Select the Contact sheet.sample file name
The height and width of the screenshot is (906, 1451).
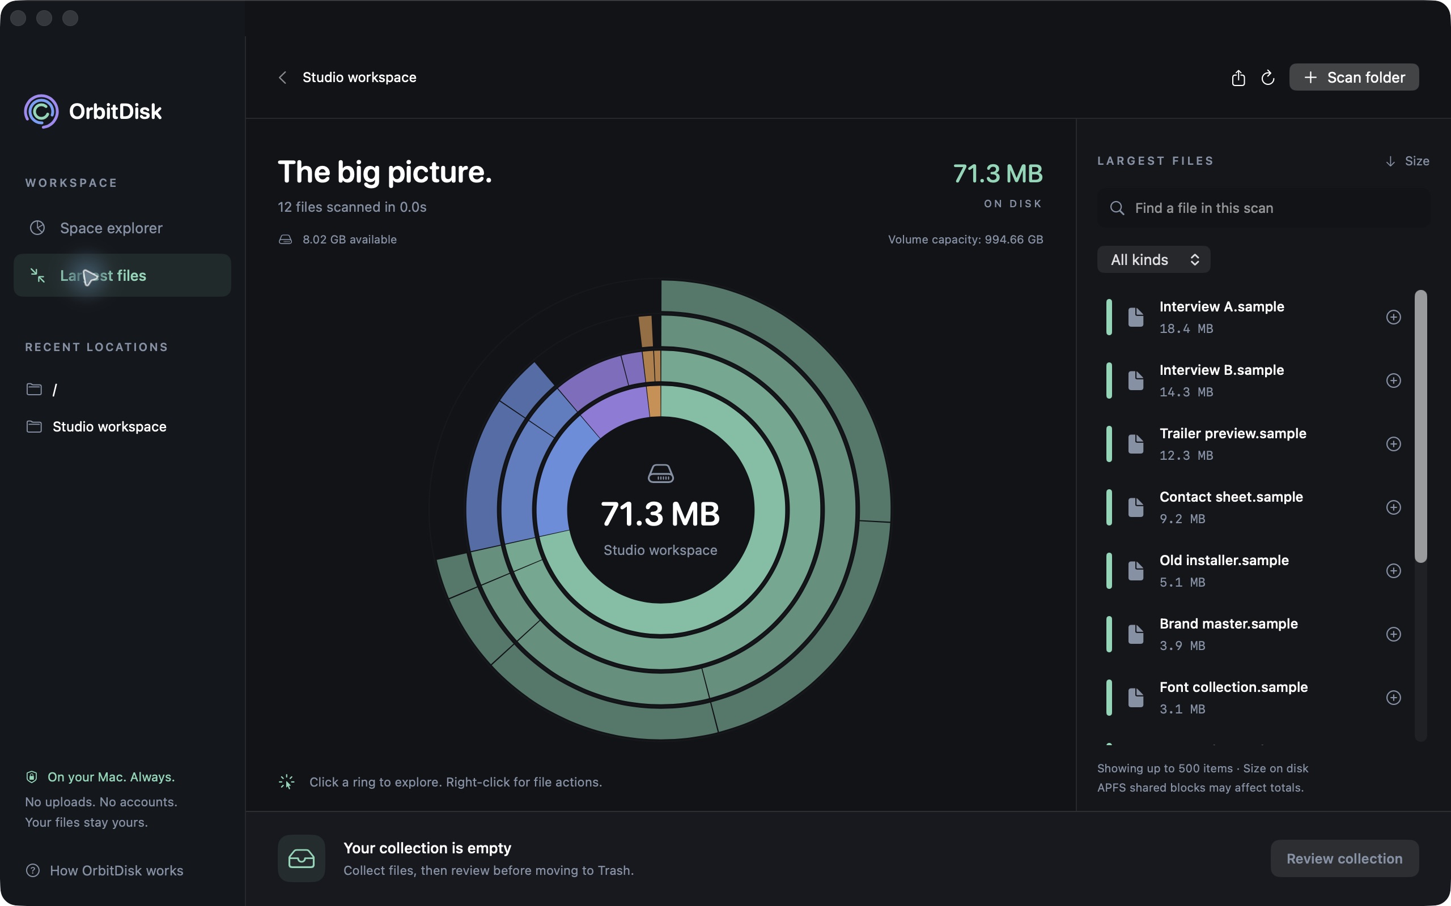point(1231,497)
